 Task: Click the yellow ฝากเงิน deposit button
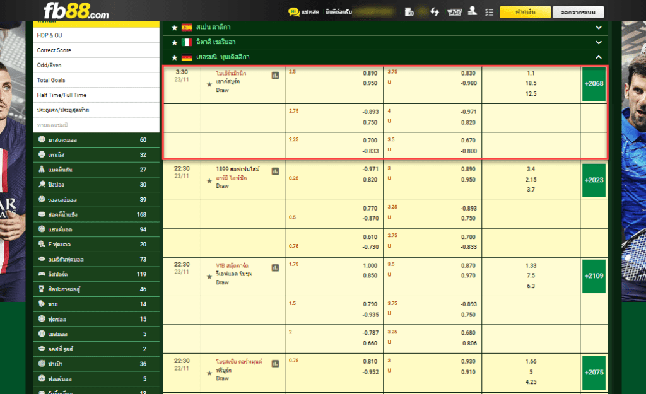[526, 12]
